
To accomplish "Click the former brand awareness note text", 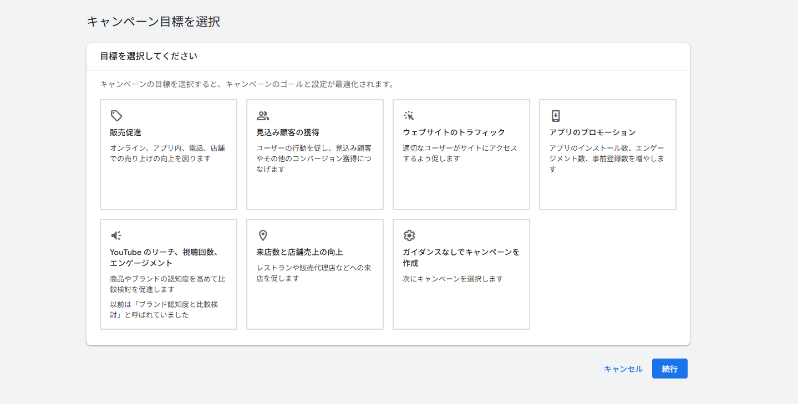I will pos(165,310).
